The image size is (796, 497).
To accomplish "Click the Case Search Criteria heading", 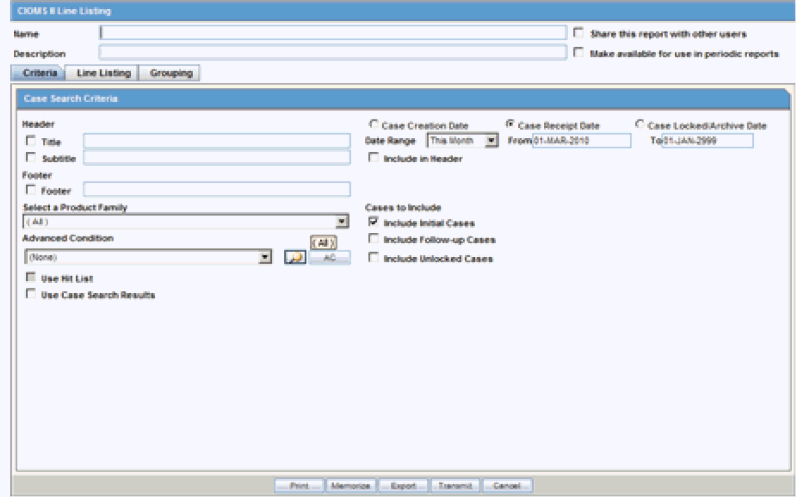I will coord(71,99).
